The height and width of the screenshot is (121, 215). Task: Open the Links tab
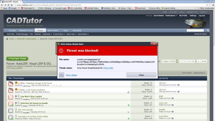[65, 30]
